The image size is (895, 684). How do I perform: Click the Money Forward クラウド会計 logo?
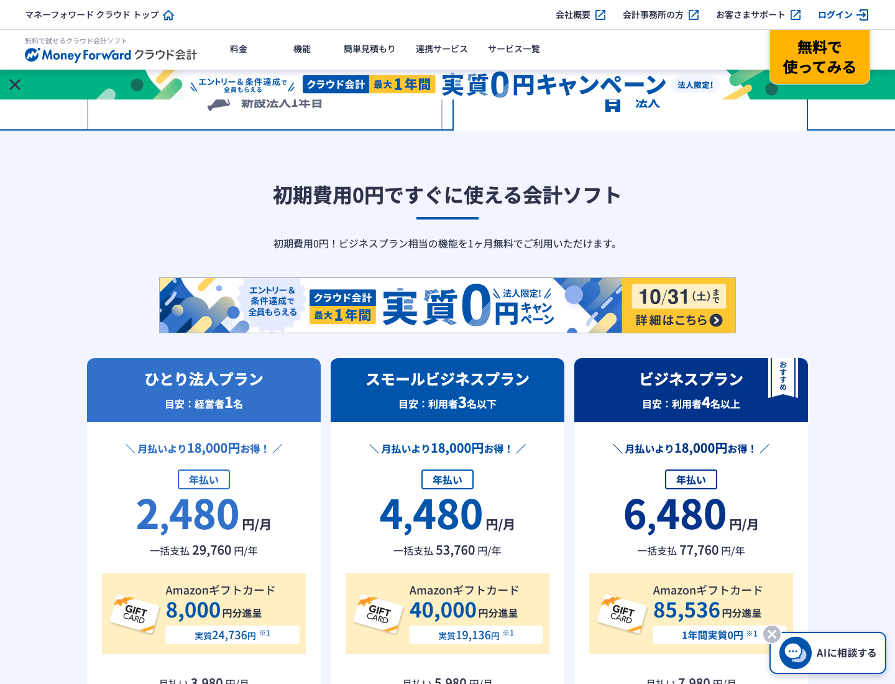pyautogui.click(x=111, y=55)
